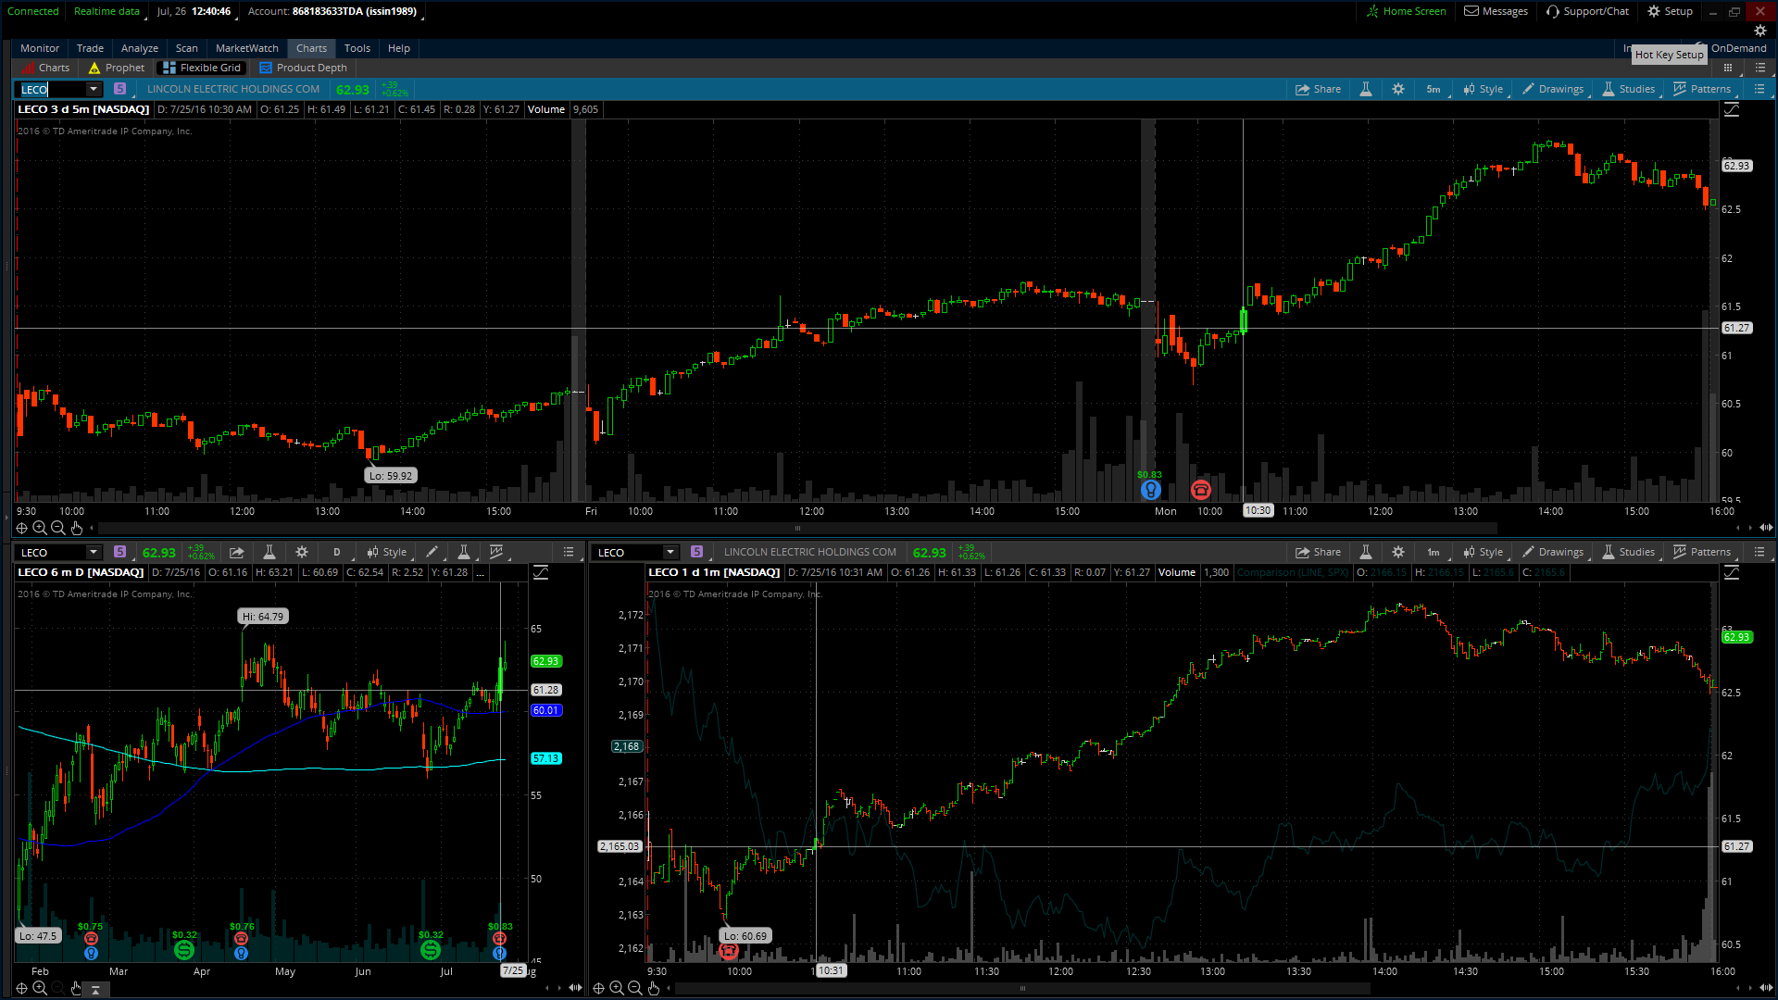Expand the top chart symbol dropdown arrow

coord(94,89)
